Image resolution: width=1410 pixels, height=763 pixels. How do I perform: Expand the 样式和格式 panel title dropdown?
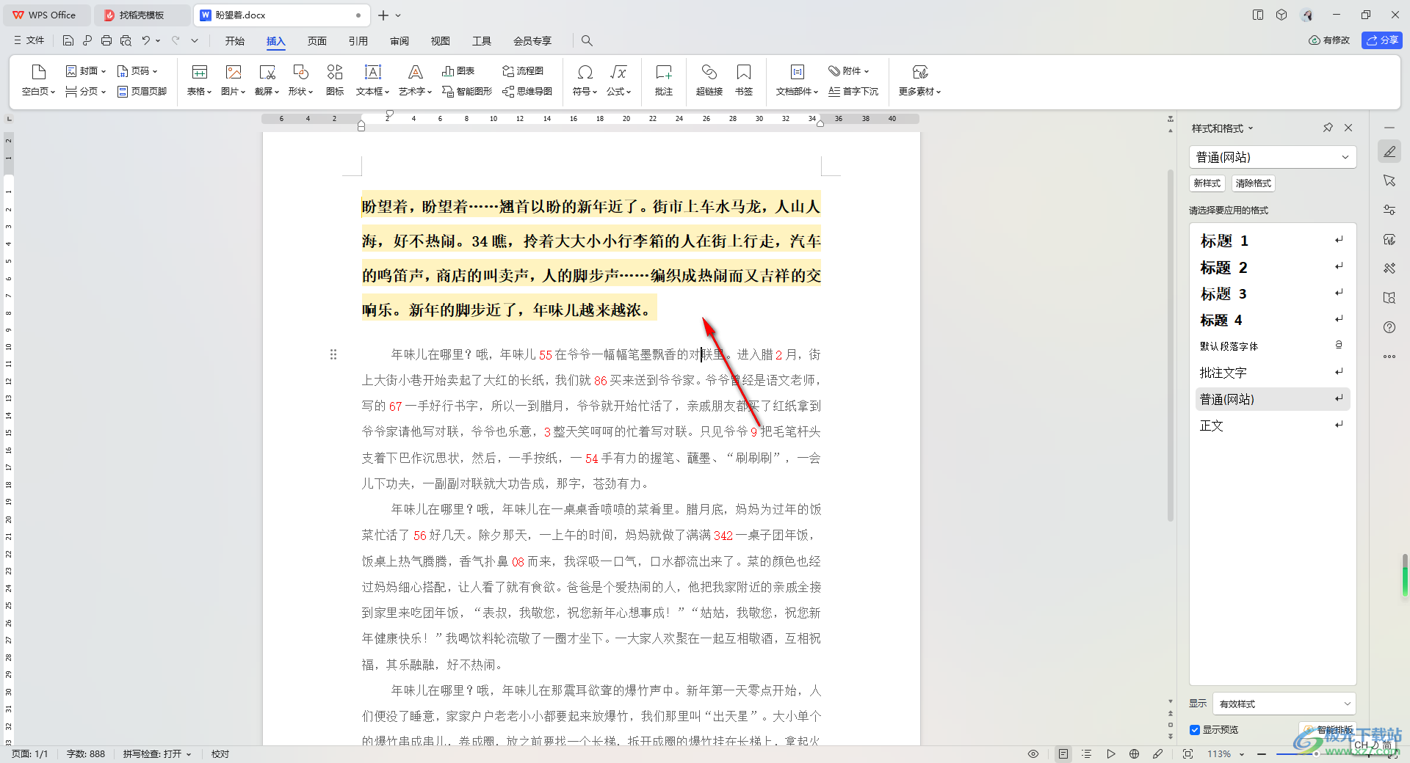pyautogui.click(x=1251, y=128)
